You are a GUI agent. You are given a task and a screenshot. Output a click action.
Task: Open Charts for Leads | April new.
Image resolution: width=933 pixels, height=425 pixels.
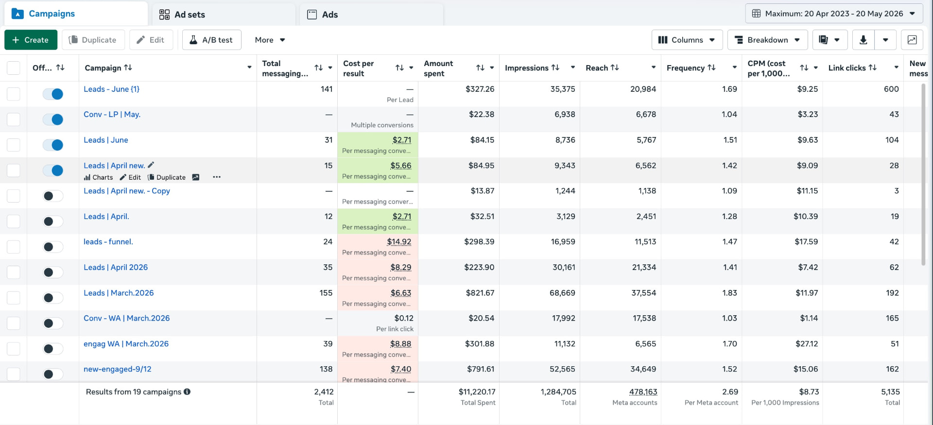[98, 177]
